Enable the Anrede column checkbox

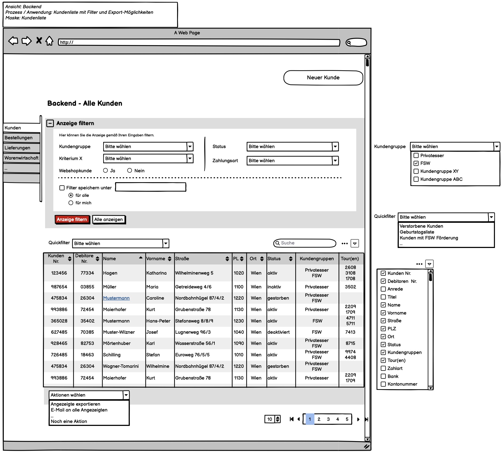[x=383, y=289]
